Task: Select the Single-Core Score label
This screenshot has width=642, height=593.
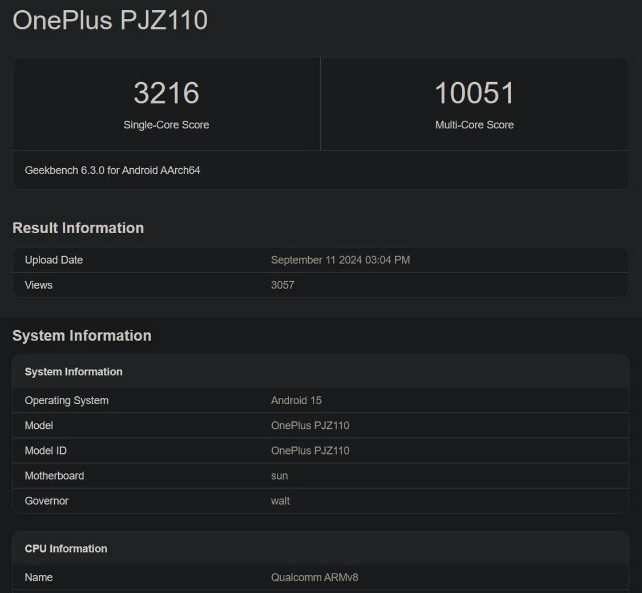Action: (x=166, y=125)
